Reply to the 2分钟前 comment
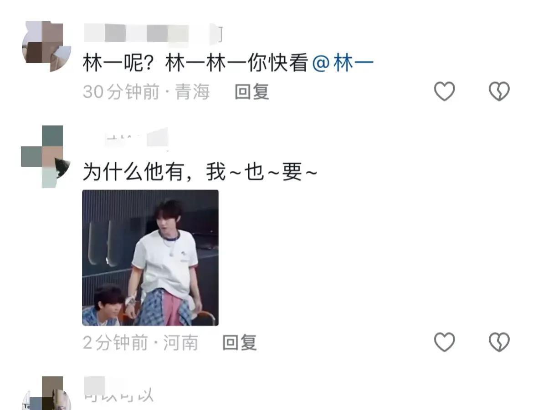This screenshot has width=533, height=410. [x=240, y=343]
